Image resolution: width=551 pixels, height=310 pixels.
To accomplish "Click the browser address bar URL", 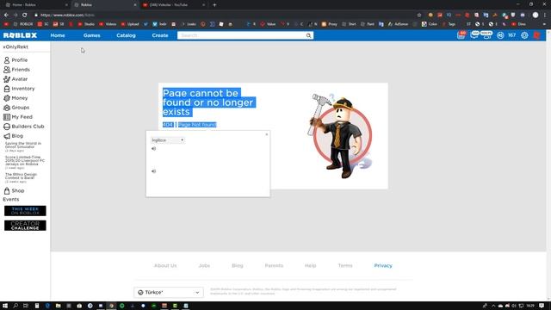I will pos(67,15).
